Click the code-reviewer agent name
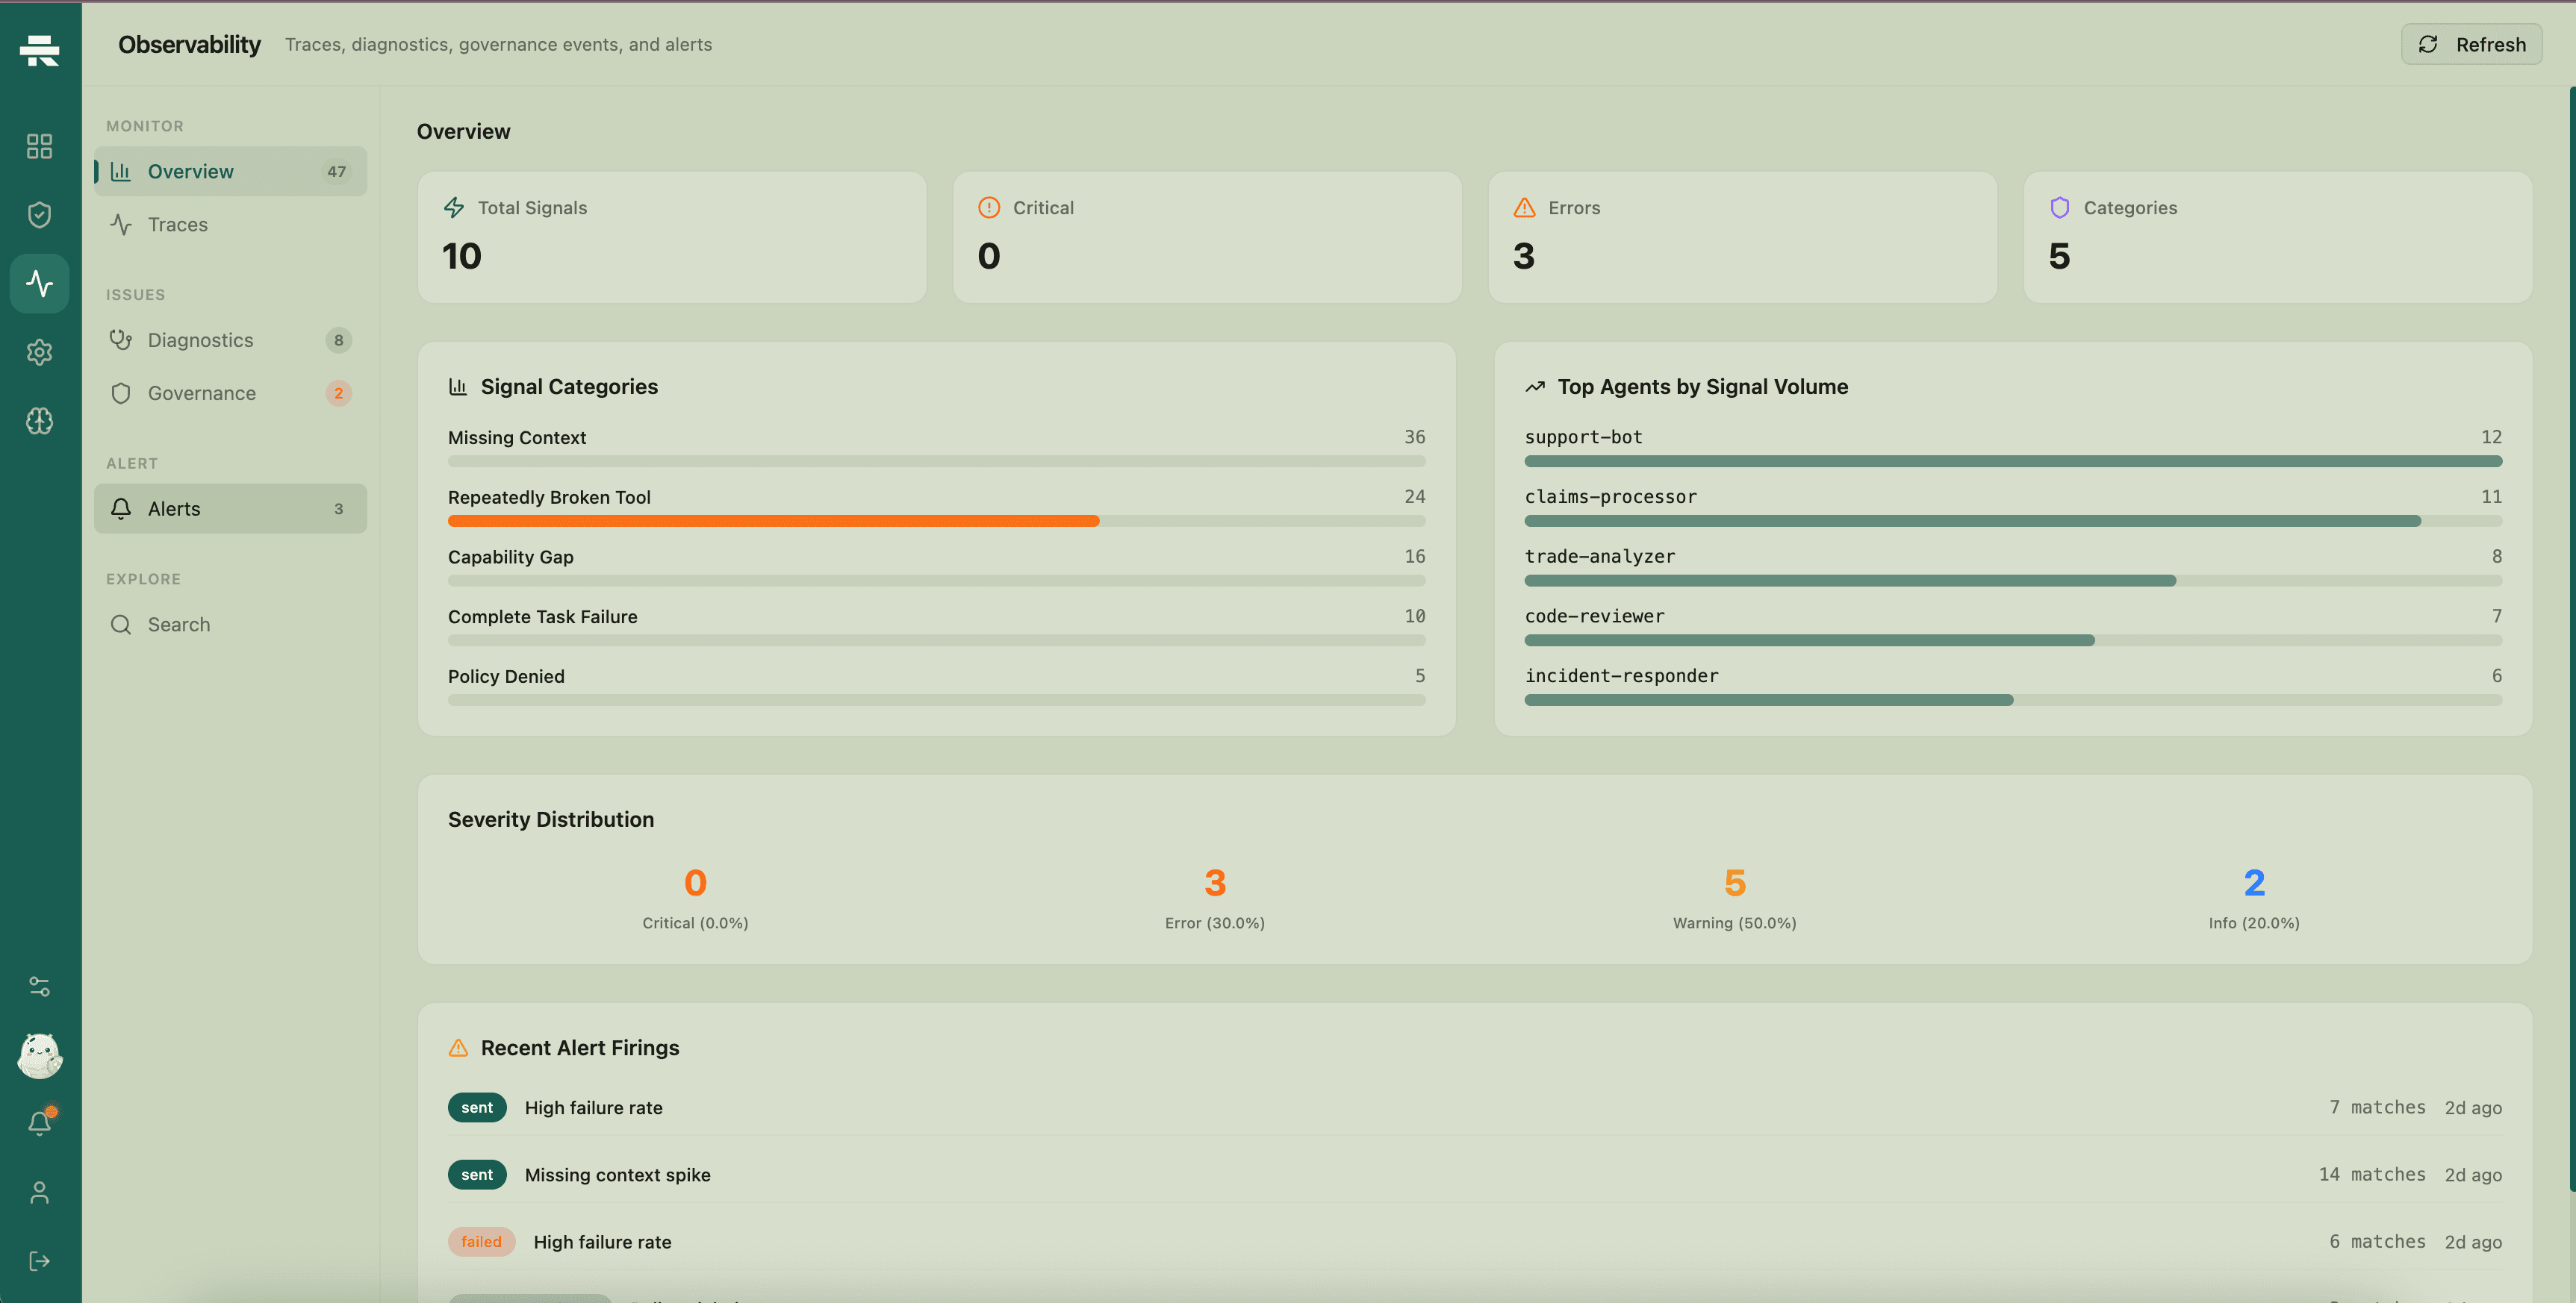 tap(1594, 616)
